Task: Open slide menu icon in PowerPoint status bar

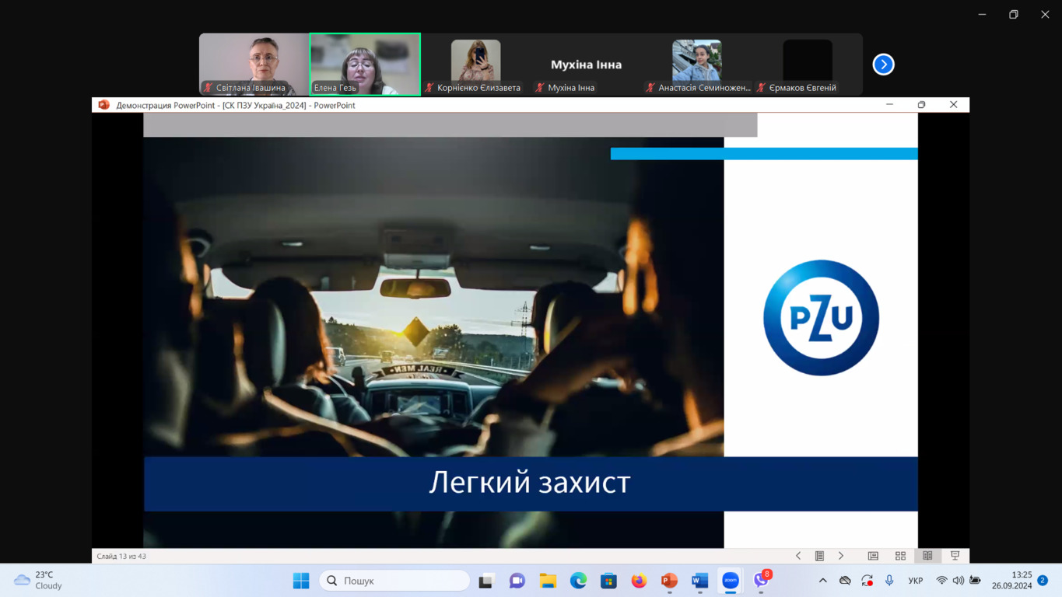Action: coord(819,556)
